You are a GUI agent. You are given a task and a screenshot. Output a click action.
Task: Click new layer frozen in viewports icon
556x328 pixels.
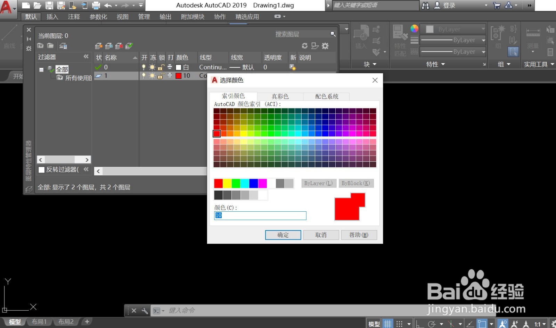tap(109, 46)
